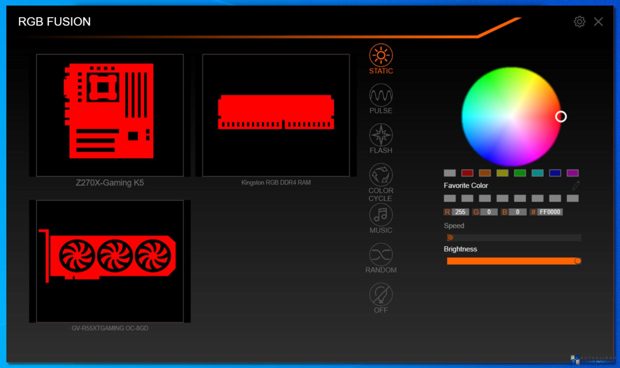Choose the Flash lighting effect
Image resolution: width=620 pixels, height=368 pixels.
pos(381,135)
